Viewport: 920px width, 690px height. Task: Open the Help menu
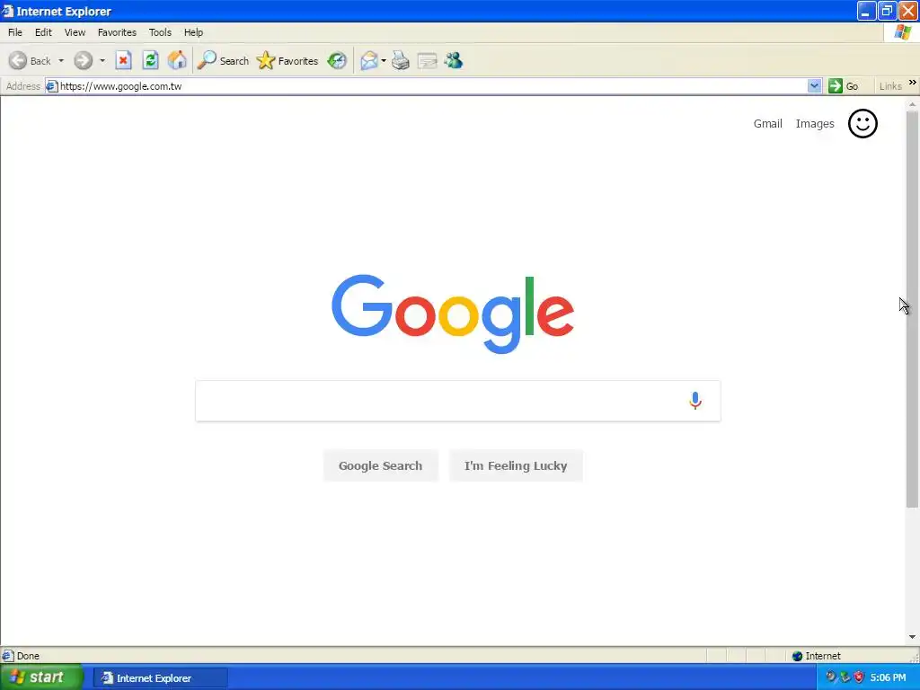coord(194,32)
